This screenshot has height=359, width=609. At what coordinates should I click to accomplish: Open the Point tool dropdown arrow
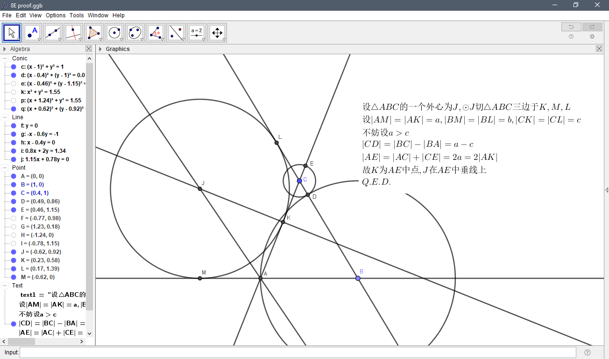click(x=40, y=40)
